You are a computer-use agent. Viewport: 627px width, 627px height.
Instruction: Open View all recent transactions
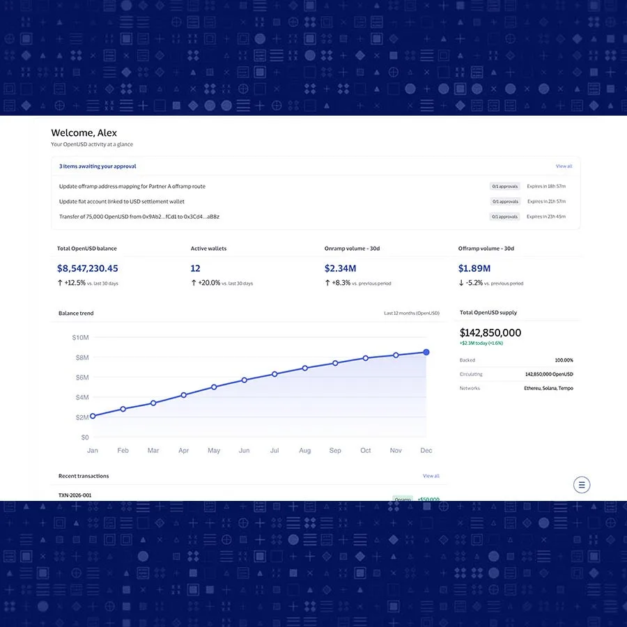[x=431, y=476]
